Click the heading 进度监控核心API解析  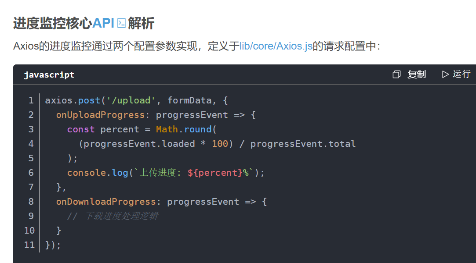pyautogui.click(x=83, y=24)
